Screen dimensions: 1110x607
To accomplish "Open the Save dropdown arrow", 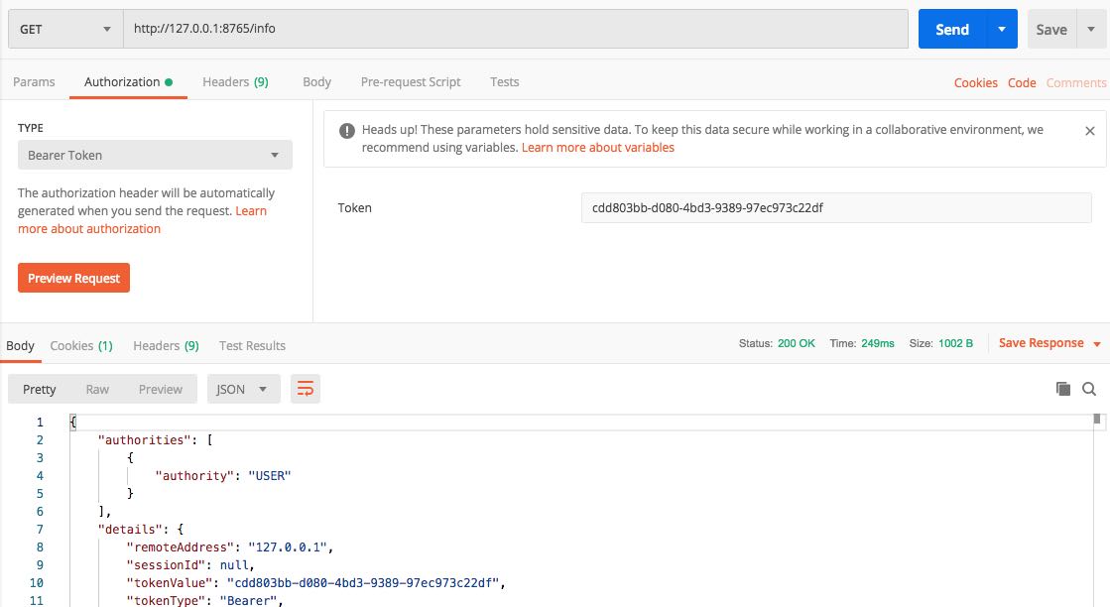I will 1091,29.
